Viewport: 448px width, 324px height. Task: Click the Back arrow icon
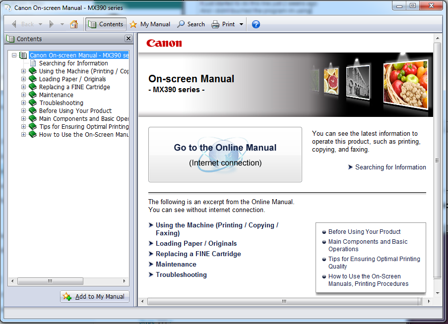point(14,24)
